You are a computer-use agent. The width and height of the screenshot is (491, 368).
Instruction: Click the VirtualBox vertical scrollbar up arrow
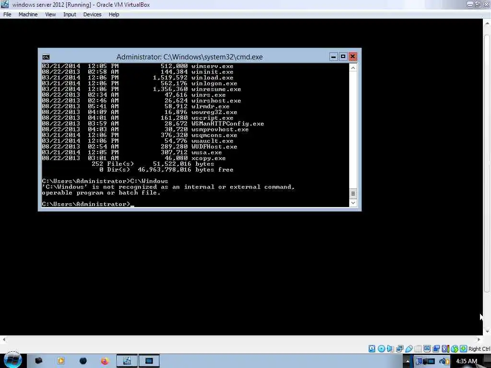[487, 24]
